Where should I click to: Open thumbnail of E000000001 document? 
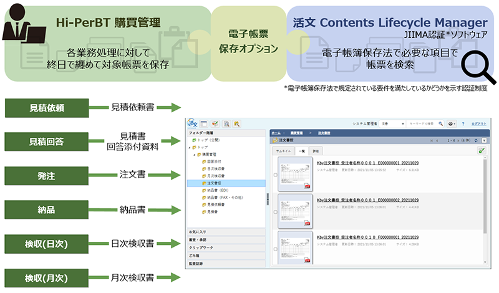click(295, 174)
